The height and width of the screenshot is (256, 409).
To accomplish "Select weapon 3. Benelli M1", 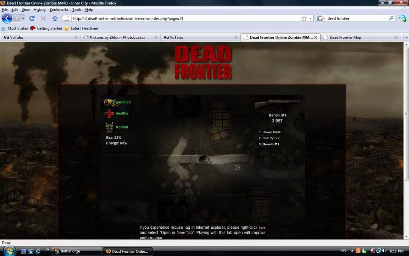I will (x=269, y=144).
